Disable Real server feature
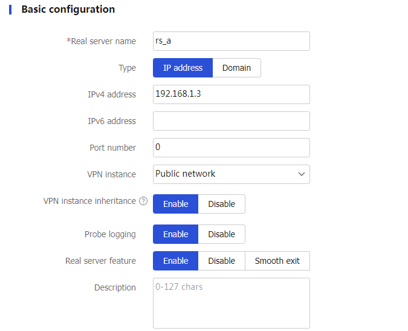Screen dimensions: 408x331 [x=221, y=261]
